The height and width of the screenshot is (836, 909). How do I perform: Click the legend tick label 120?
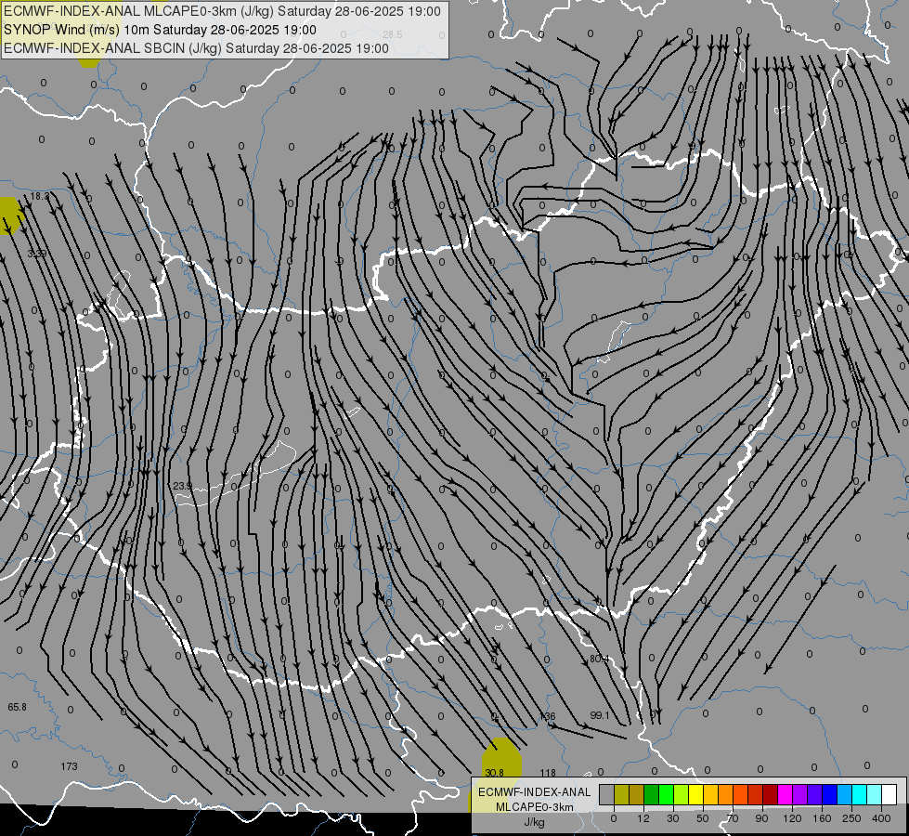[x=792, y=818]
